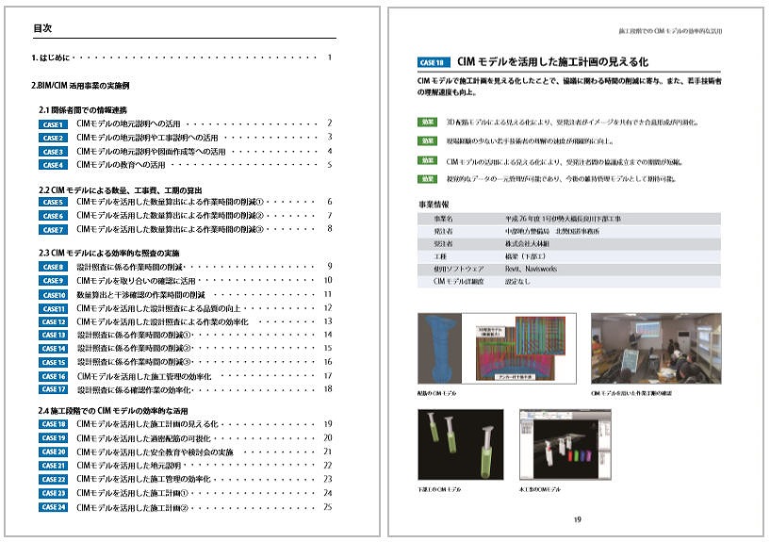Image resolution: width=770 pixels, height=542 pixels.
Task: Click the CASE 3 badge in contents
Action: point(53,152)
